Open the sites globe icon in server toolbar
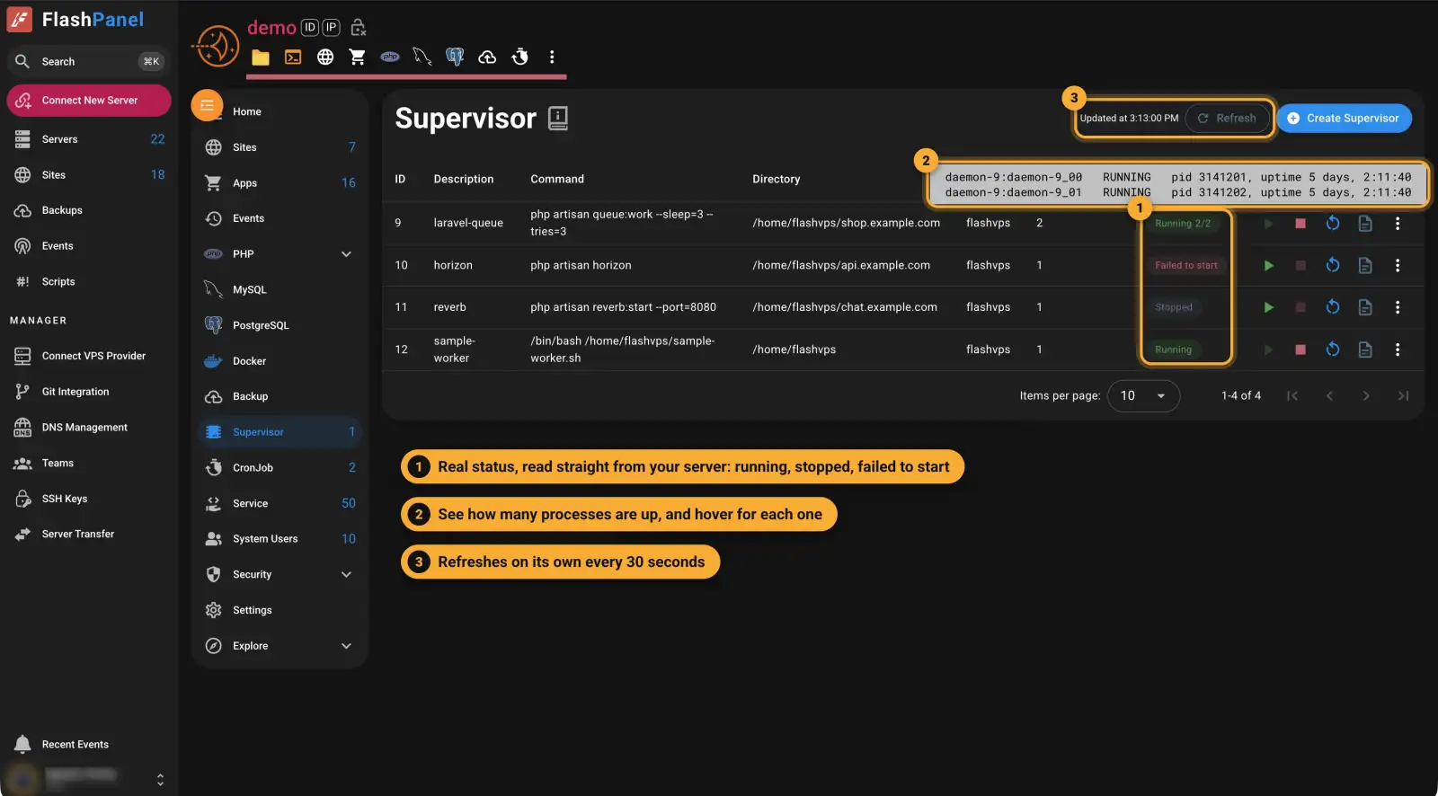This screenshot has width=1438, height=796. pyautogui.click(x=325, y=57)
